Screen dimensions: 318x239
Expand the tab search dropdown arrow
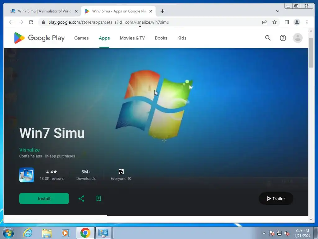coord(278,11)
